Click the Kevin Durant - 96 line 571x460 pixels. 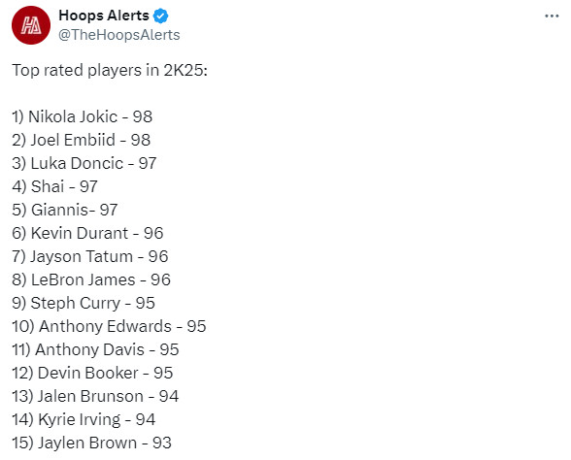(x=87, y=233)
